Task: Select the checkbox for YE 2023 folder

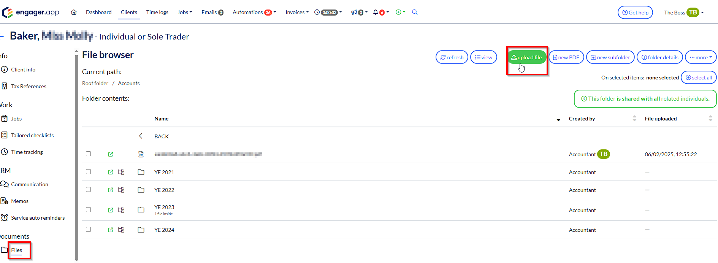Action: pyautogui.click(x=89, y=210)
